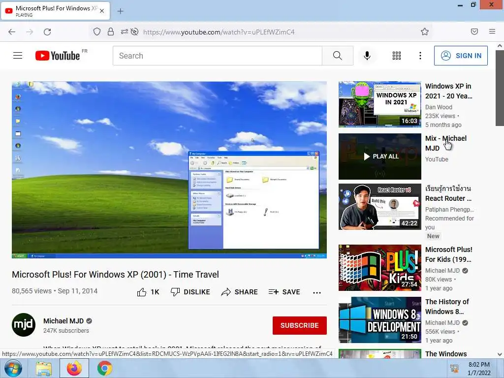Open the YouTube apps grid icon

397,56
